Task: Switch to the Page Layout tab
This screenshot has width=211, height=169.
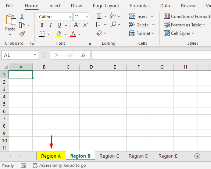Action: [x=106, y=6]
